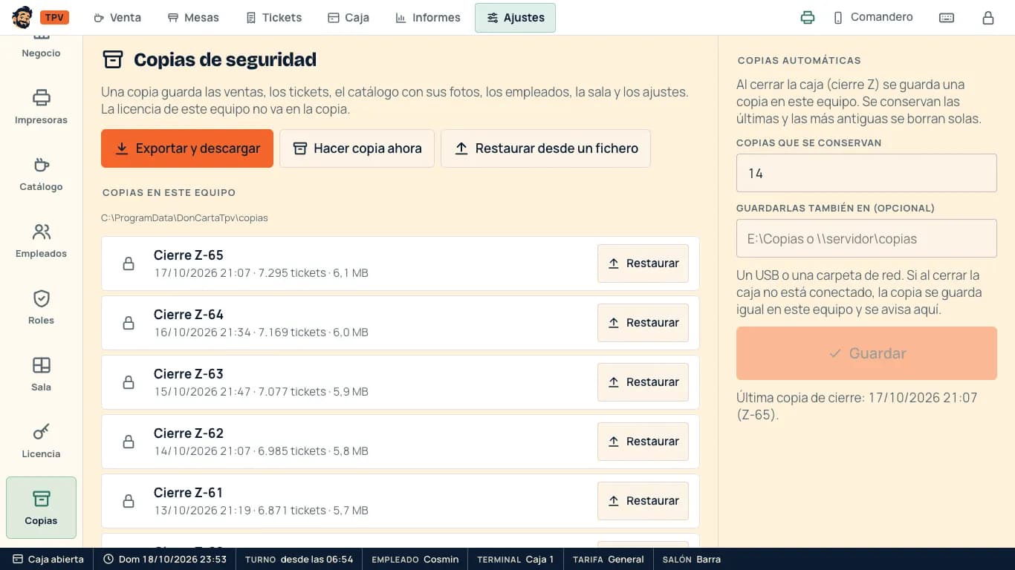The image size is (1015, 570).
Task: Click Hacer copia ahora button
Action: pyautogui.click(x=357, y=148)
